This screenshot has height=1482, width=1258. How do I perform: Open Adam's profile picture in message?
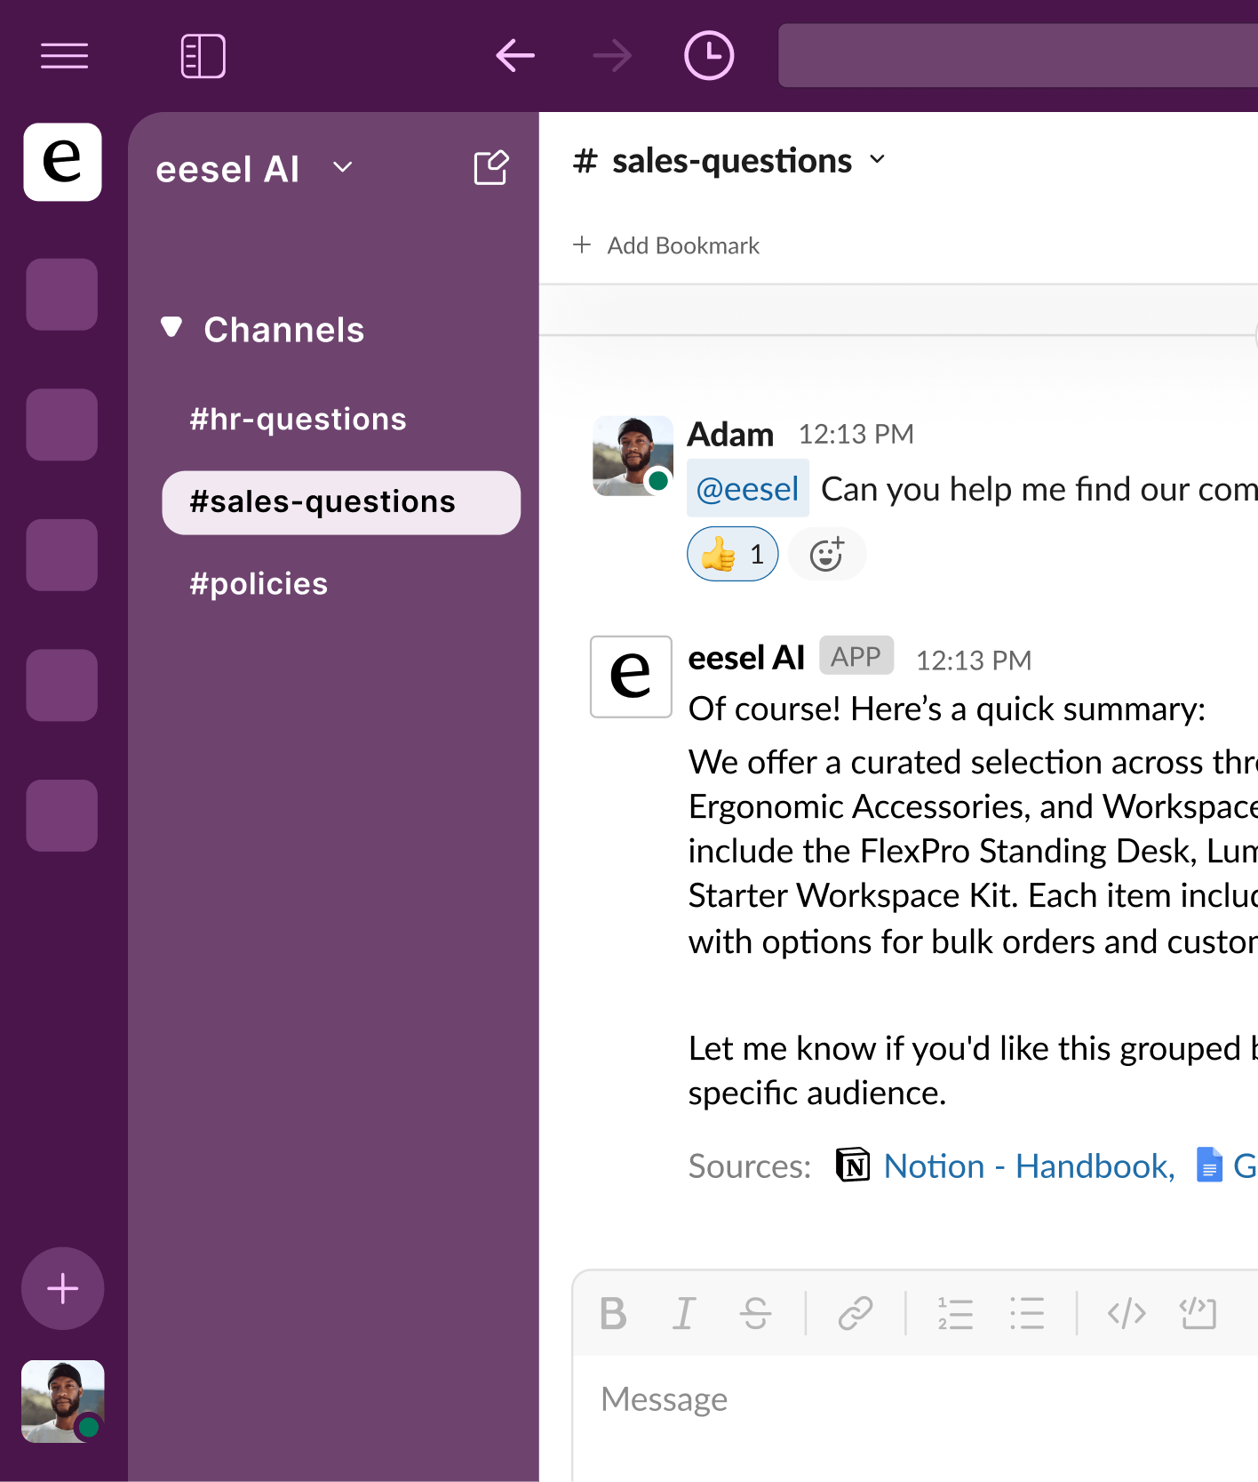click(633, 455)
